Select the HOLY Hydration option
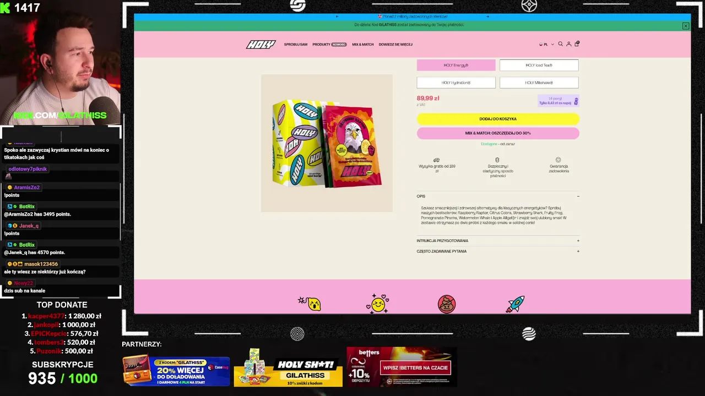 pos(456,82)
